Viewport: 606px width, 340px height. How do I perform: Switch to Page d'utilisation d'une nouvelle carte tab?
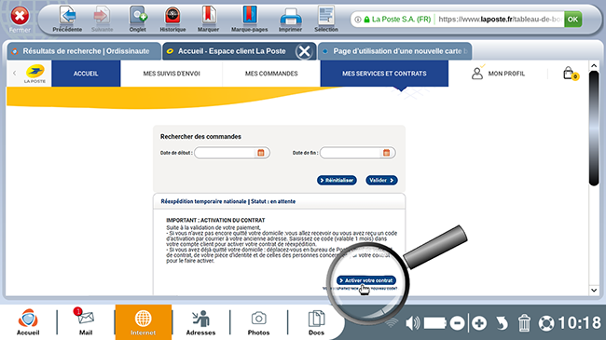tap(395, 51)
